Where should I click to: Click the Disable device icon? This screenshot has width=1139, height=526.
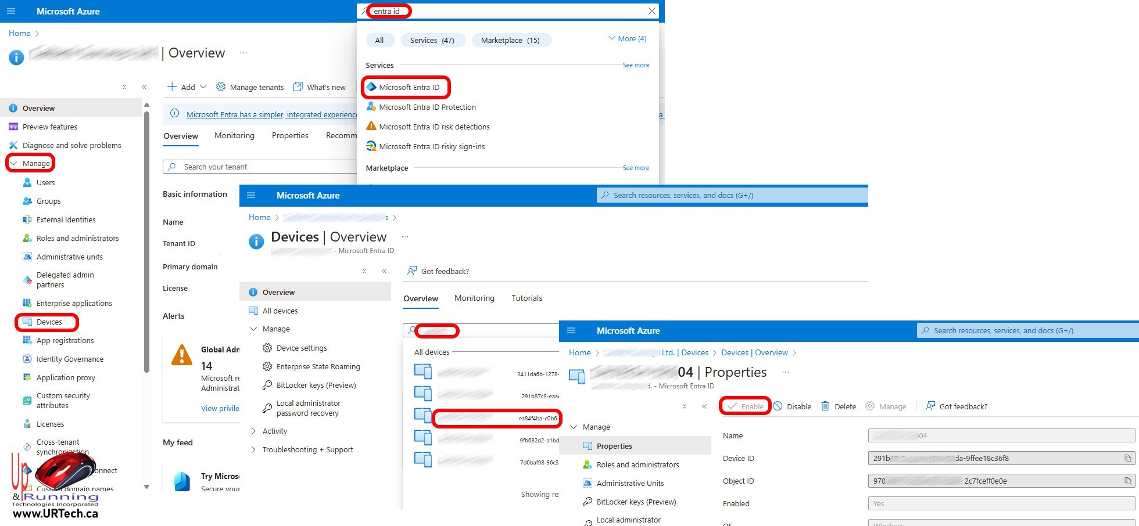pos(778,406)
